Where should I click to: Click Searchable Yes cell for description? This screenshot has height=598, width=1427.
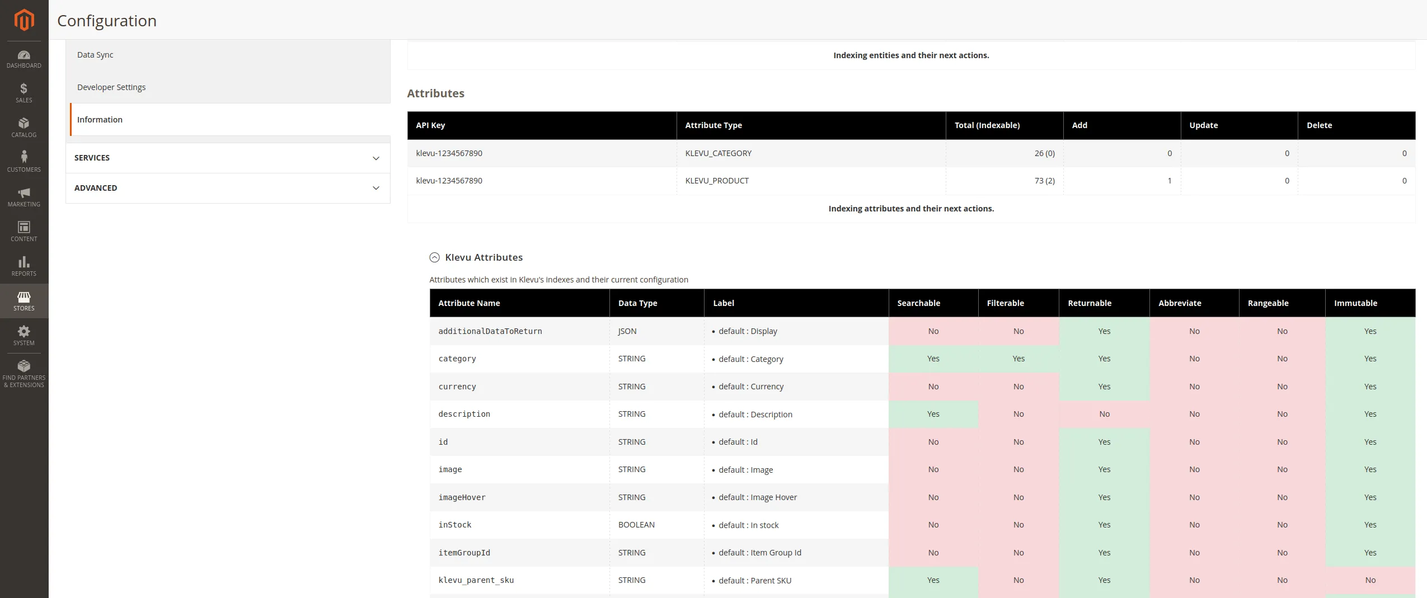[933, 414]
